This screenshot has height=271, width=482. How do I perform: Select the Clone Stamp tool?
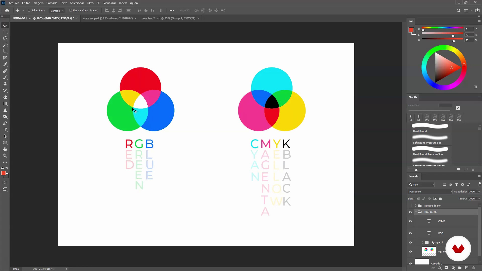coord(5,84)
